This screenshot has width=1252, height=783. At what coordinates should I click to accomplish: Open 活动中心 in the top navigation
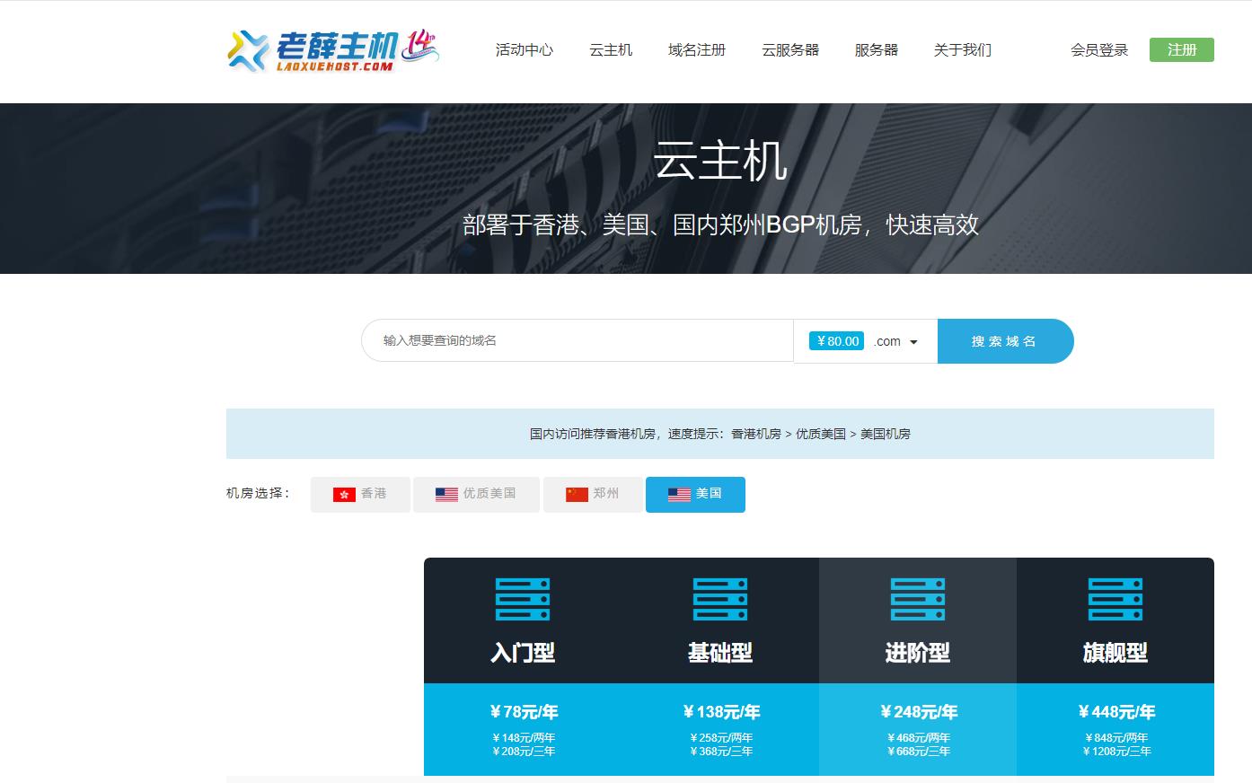[x=525, y=50]
